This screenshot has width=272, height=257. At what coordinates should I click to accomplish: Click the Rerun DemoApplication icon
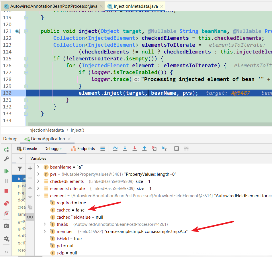[x=6, y=149]
